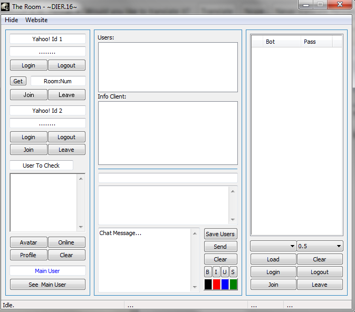Click the skull app icon in title bar
This screenshot has height=312, width=355.
(5, 6)
